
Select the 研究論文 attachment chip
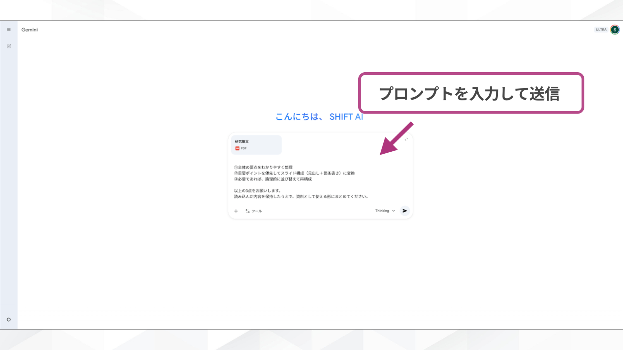tap(256, 145)
